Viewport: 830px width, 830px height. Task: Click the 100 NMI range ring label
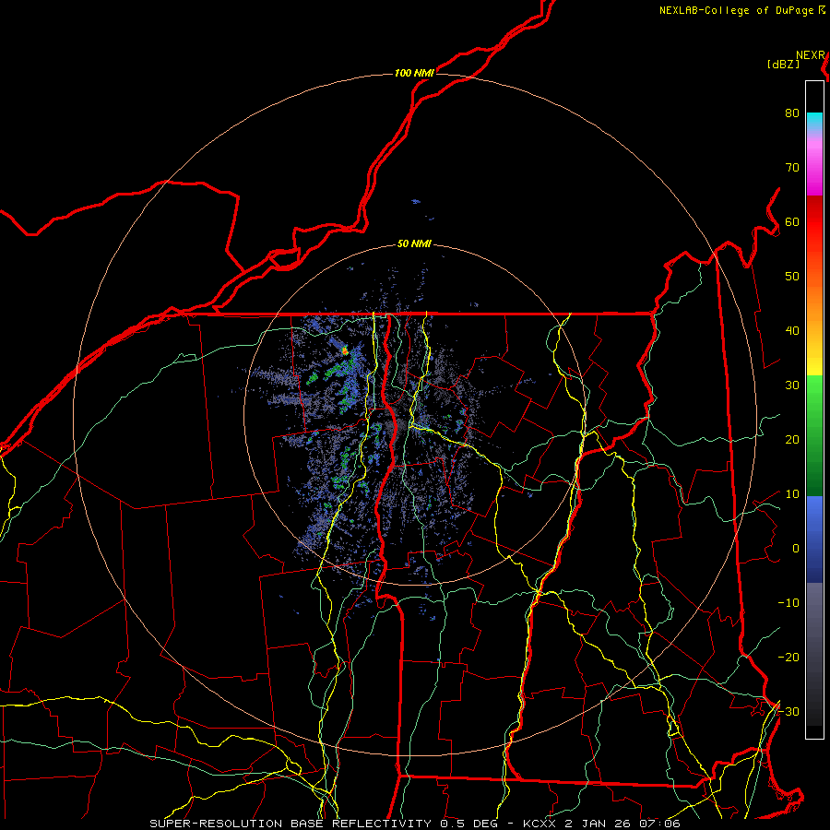click(414, 73)
